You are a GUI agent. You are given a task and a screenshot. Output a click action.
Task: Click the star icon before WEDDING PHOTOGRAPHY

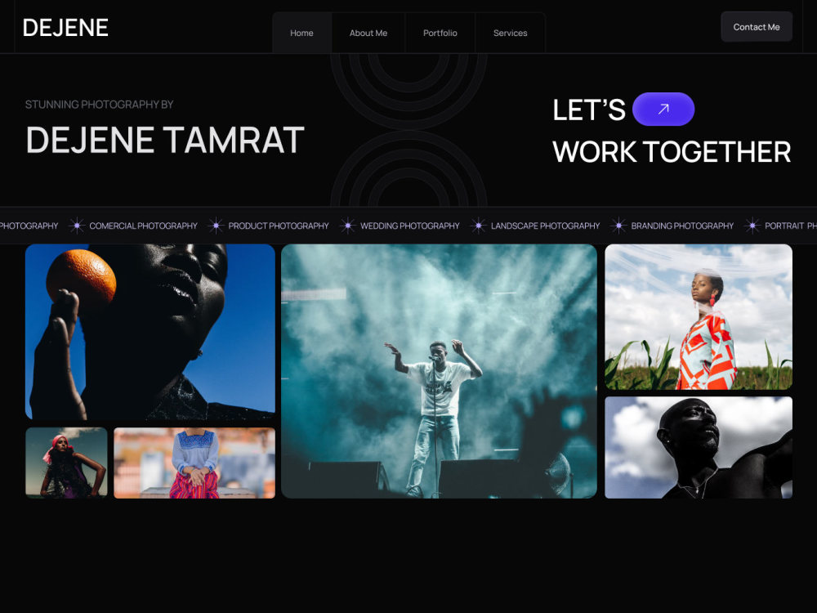click(x=347, y=226)
